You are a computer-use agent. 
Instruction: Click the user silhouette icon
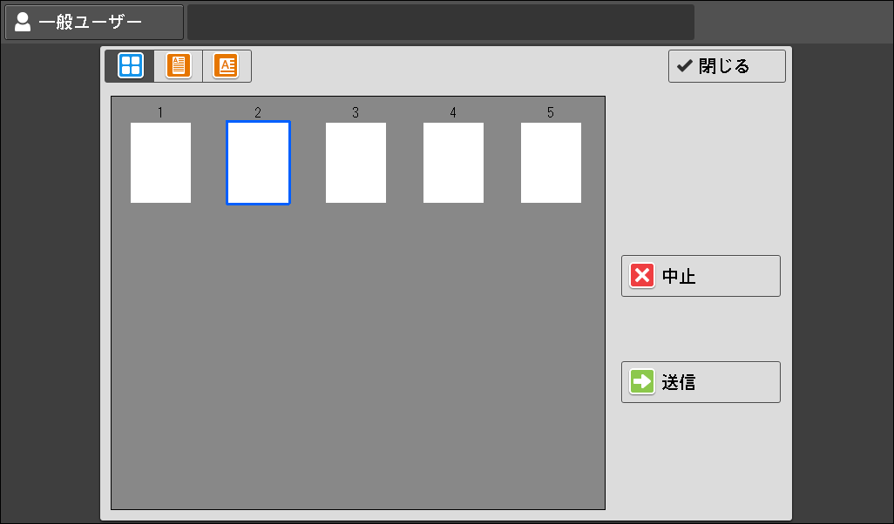(x=23, y=22)
